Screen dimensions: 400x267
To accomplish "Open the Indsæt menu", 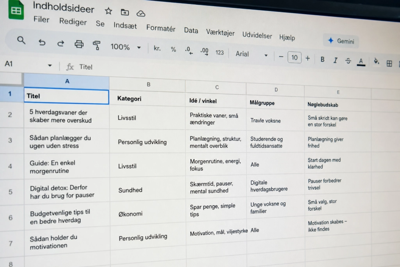I will pos(125,25).
